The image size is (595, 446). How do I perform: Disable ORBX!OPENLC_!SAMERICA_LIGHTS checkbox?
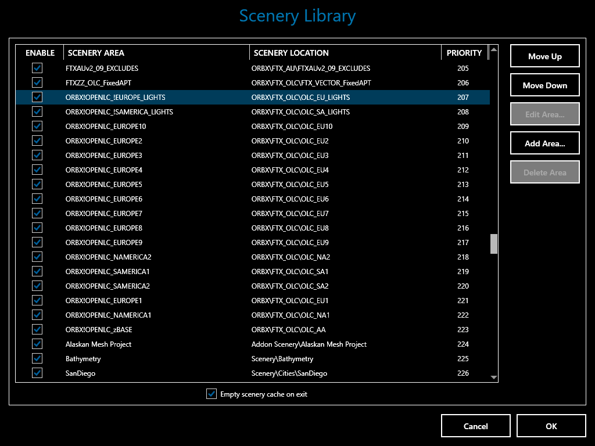(37, 111)
